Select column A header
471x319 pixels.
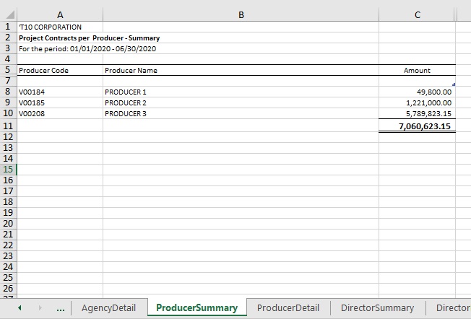(59, 14)
